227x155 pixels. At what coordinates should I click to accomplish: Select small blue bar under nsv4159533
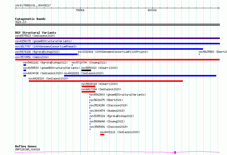coord(25,70)
